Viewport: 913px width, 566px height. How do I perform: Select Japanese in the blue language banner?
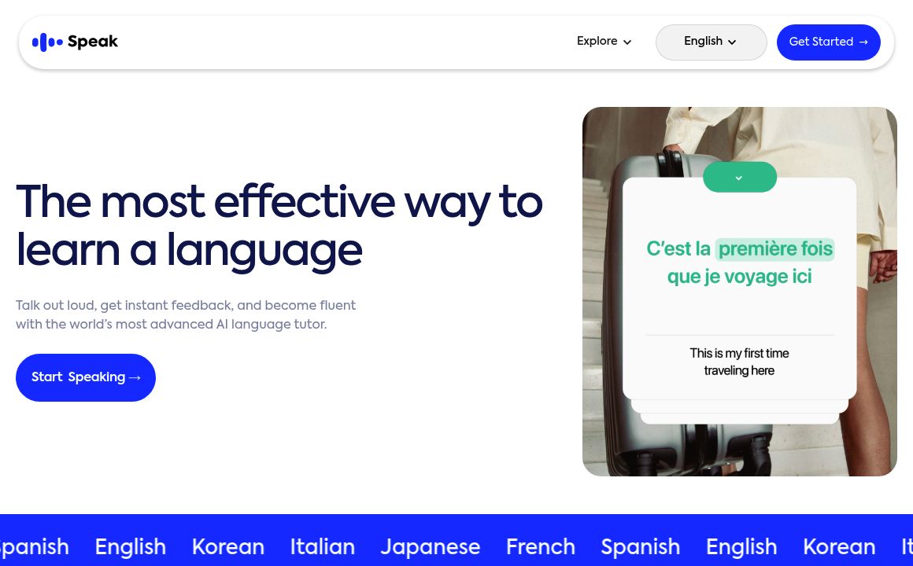pos(430,546)
